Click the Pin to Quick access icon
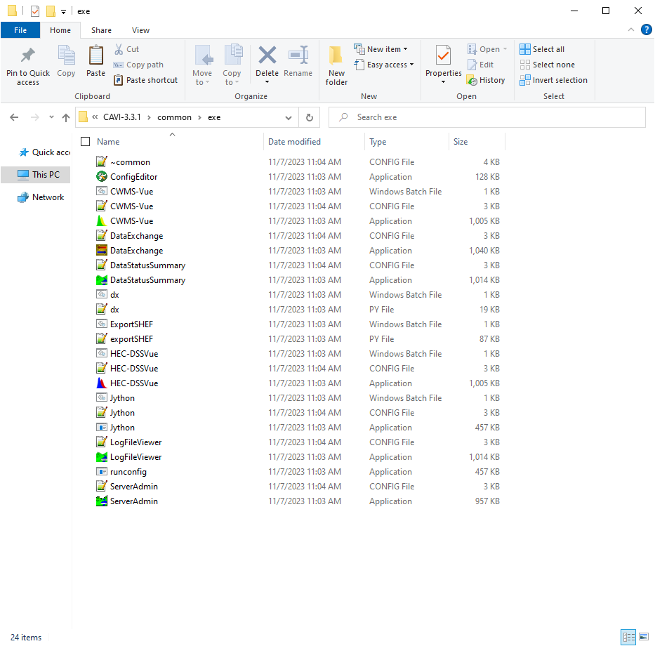655x646 pixels. click(x=28, y=55)
